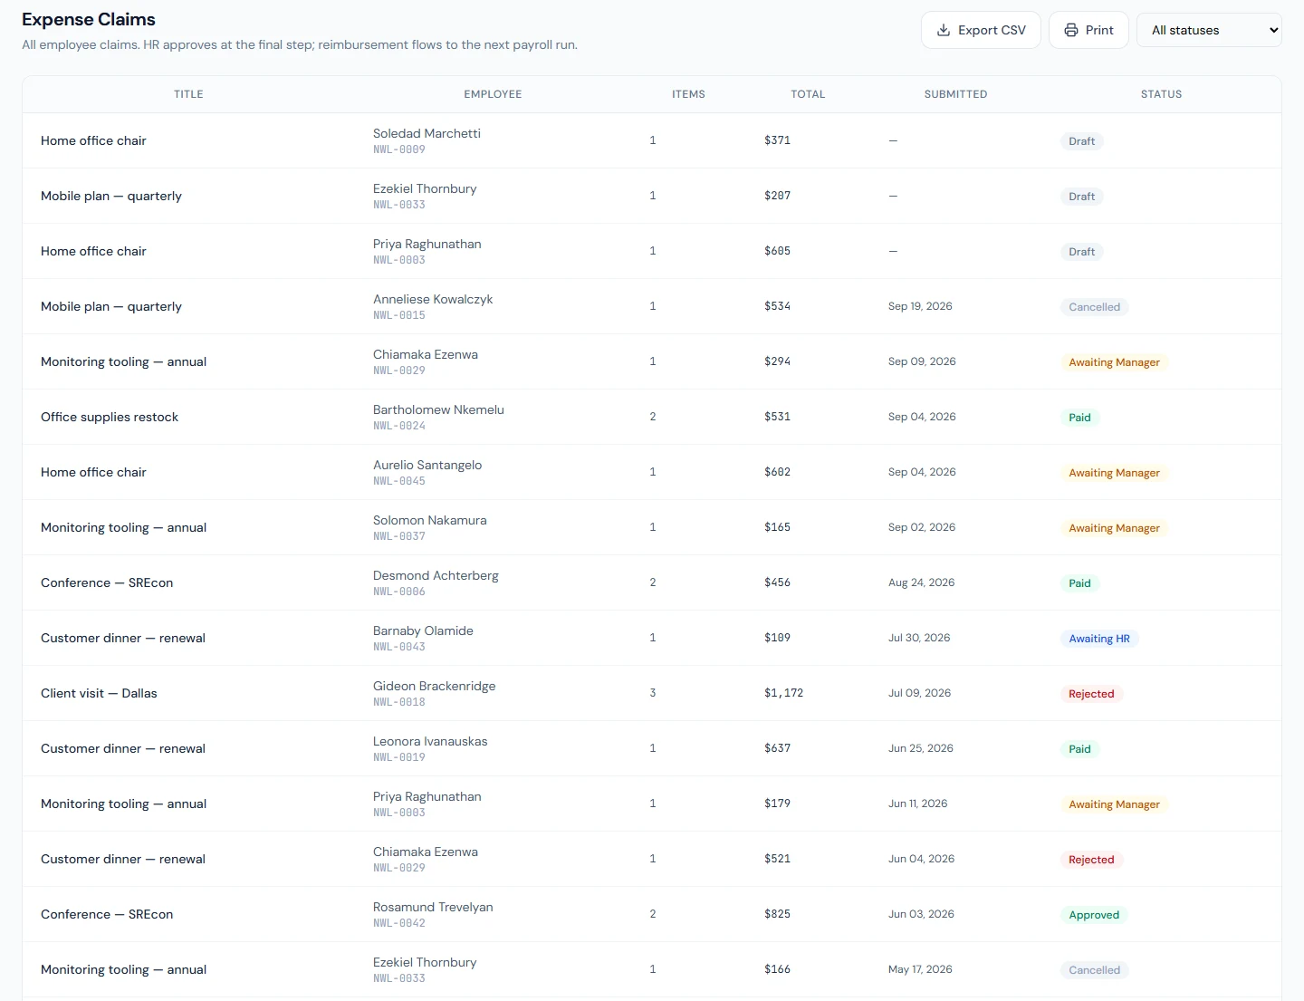Viewport: 1304px width, 1001px height.
Task: Click Awaiting Manager badge for Chiamaka Ezenwa $294
Action: point(1114,362)
